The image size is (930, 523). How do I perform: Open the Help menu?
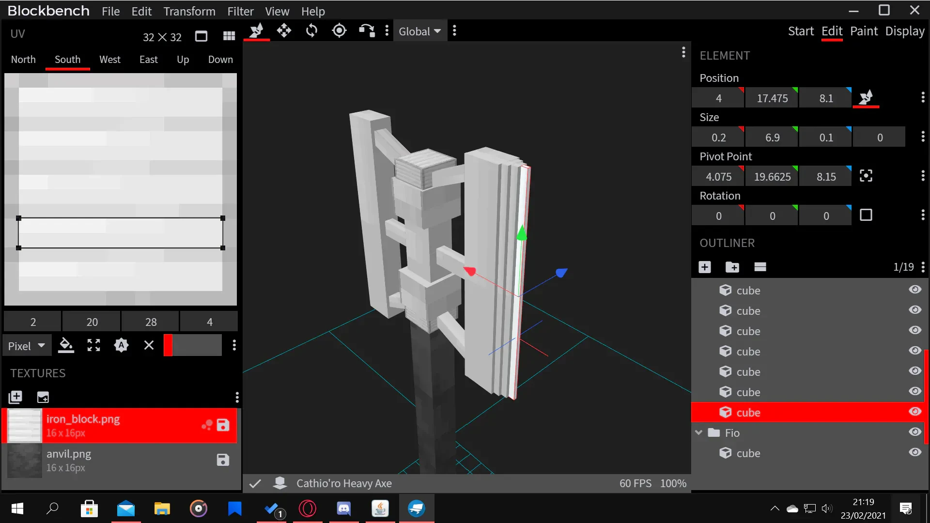tap(313, 11)
